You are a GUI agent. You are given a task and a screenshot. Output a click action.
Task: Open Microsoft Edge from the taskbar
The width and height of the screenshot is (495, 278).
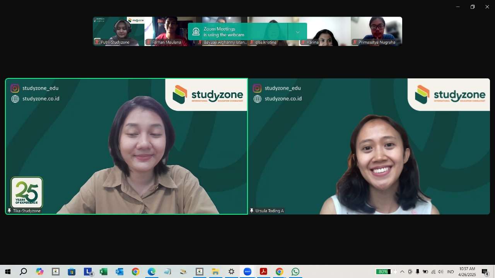click(x=151, y=272)
